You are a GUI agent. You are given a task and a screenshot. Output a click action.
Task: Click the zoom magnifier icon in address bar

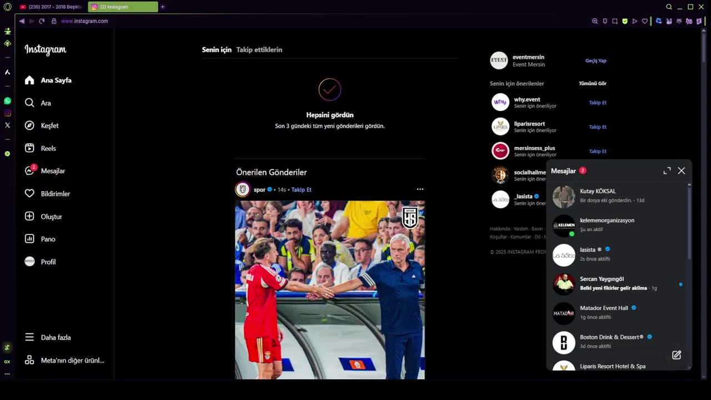pos(595,21)
